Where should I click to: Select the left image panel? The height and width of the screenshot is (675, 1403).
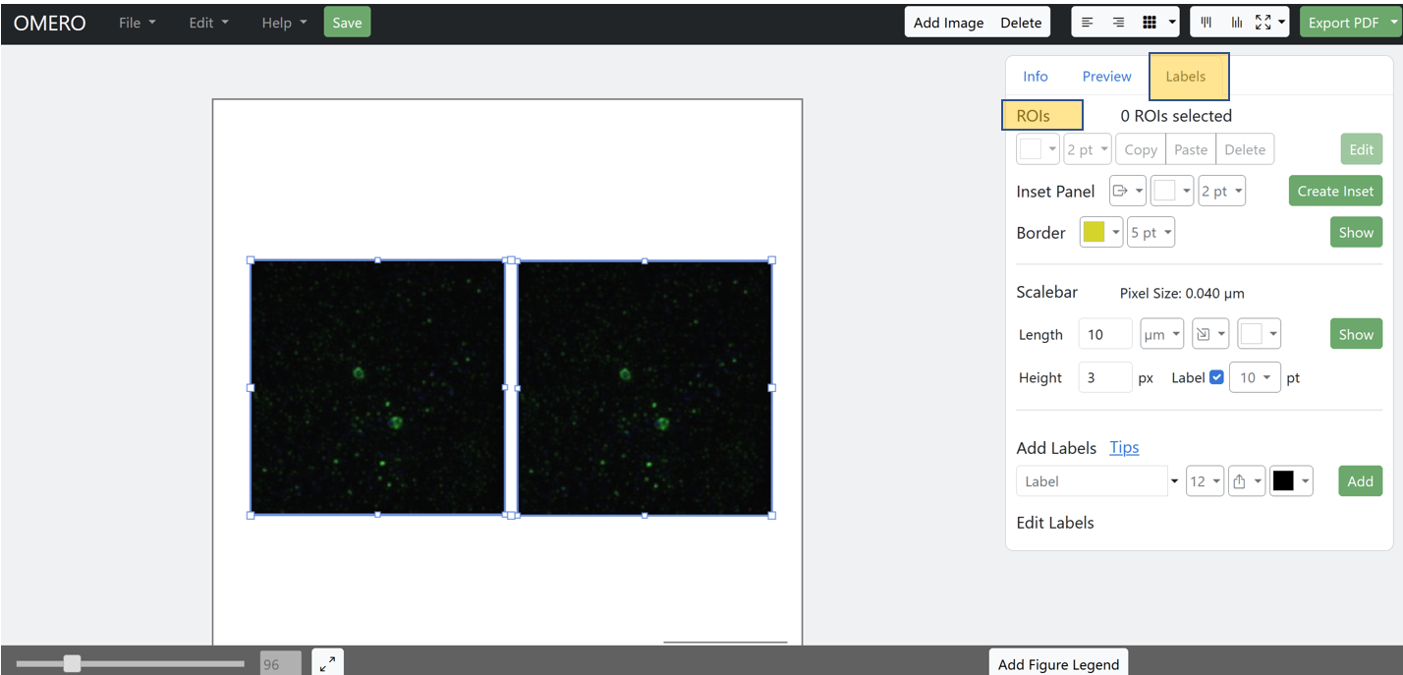(377, 387)
